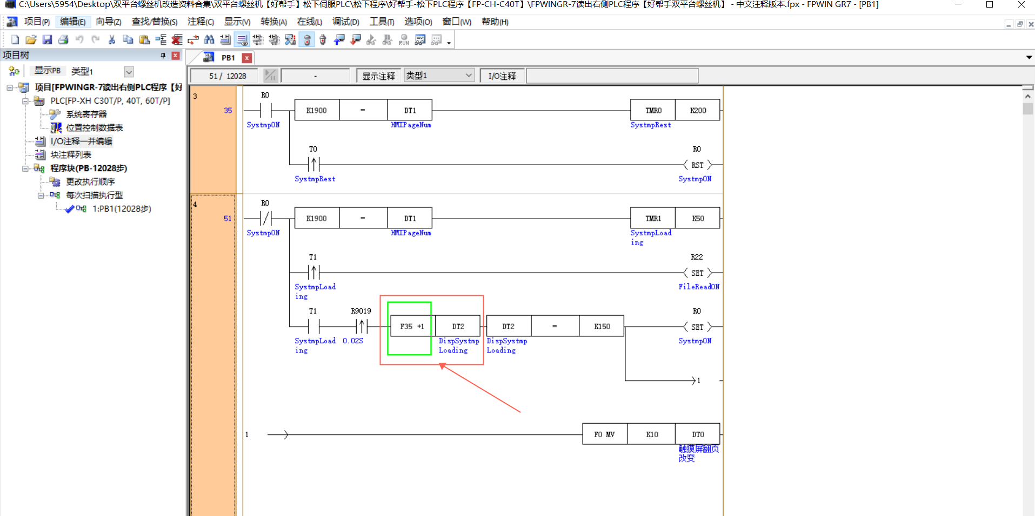1035x516 pixels.
Task: Collapse the 程序块(PB-12028步) tree node
Action: click(x=25, y=168)
